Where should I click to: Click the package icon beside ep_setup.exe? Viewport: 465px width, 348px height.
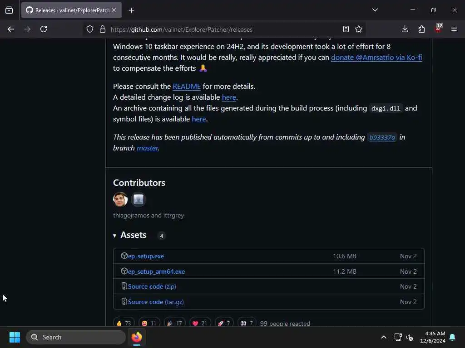click(x=124, y=256)
